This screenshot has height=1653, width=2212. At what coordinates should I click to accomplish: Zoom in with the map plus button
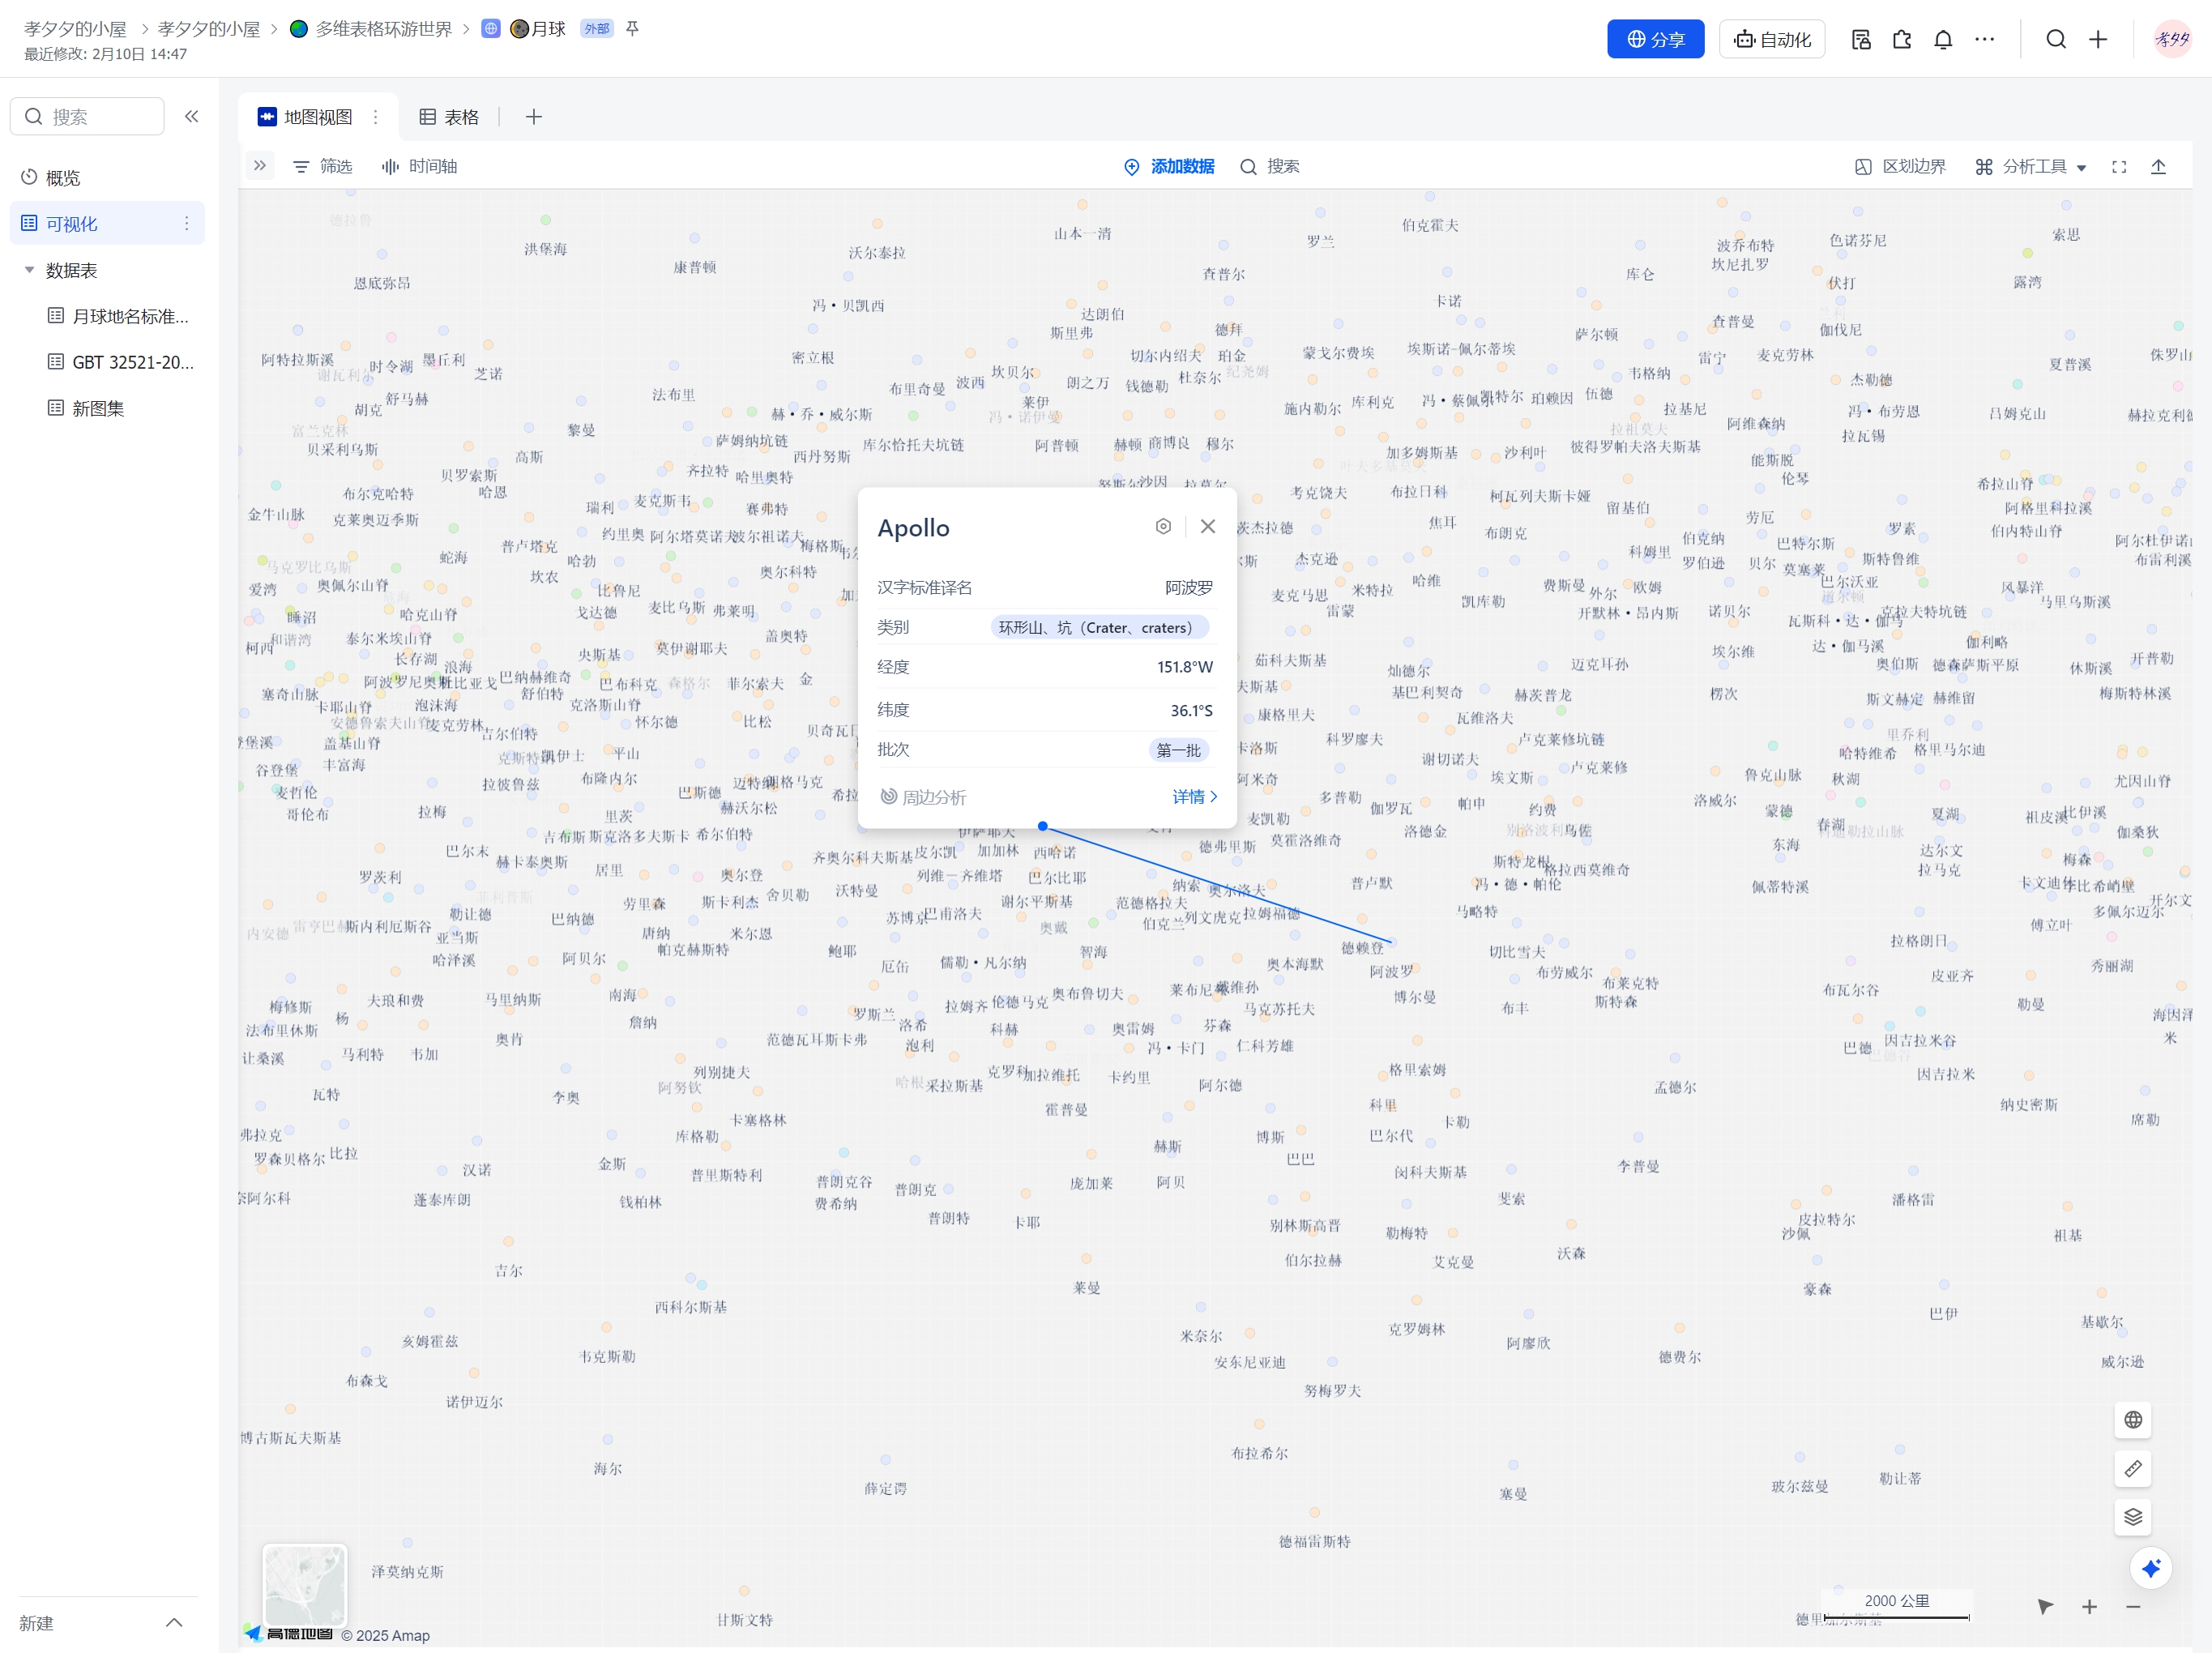click(x=2089, y=1606)
